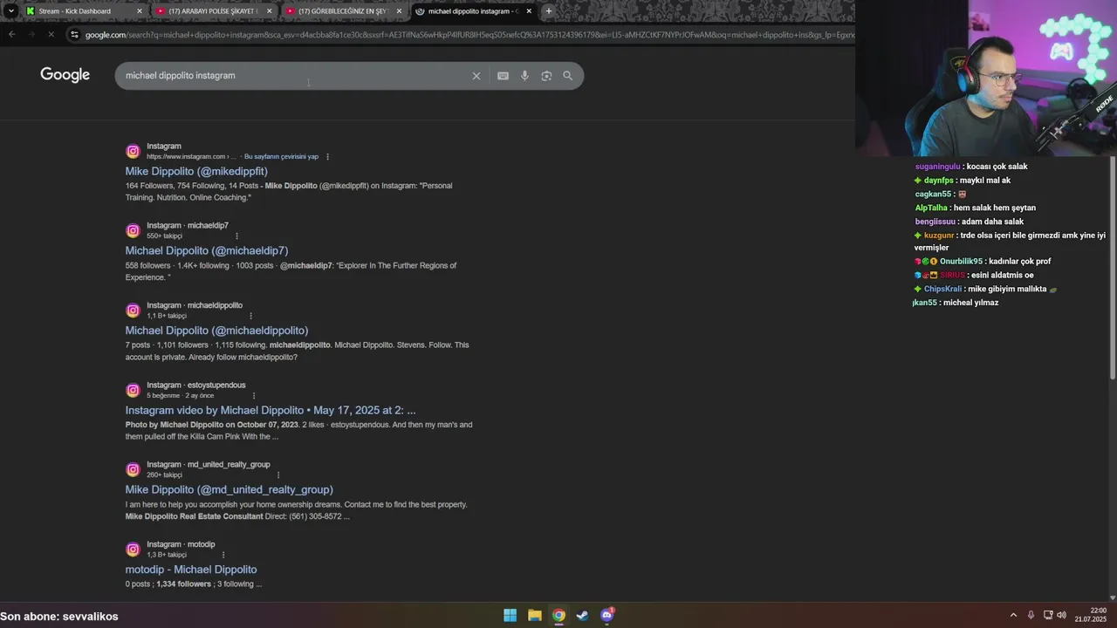Viewport: 1117px width, 628px height.
Task: Close the michael dippolito instagram tab
Action: 529,11
